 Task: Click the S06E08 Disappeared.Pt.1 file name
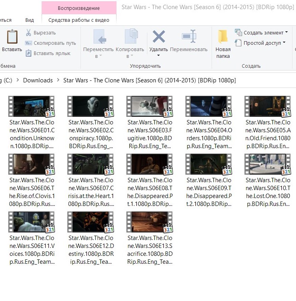coord(150,192)
